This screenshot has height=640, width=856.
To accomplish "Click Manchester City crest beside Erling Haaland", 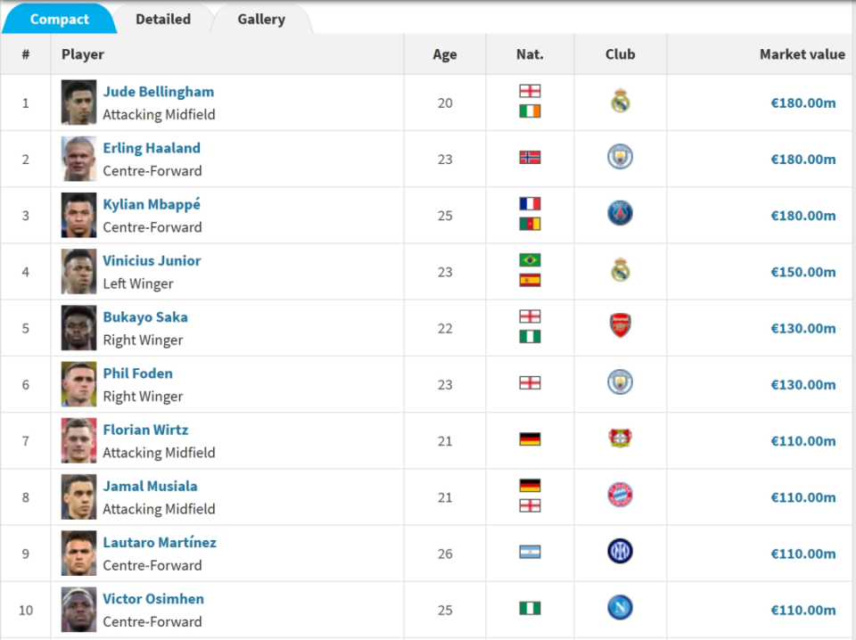I will (x=621, y=157).
